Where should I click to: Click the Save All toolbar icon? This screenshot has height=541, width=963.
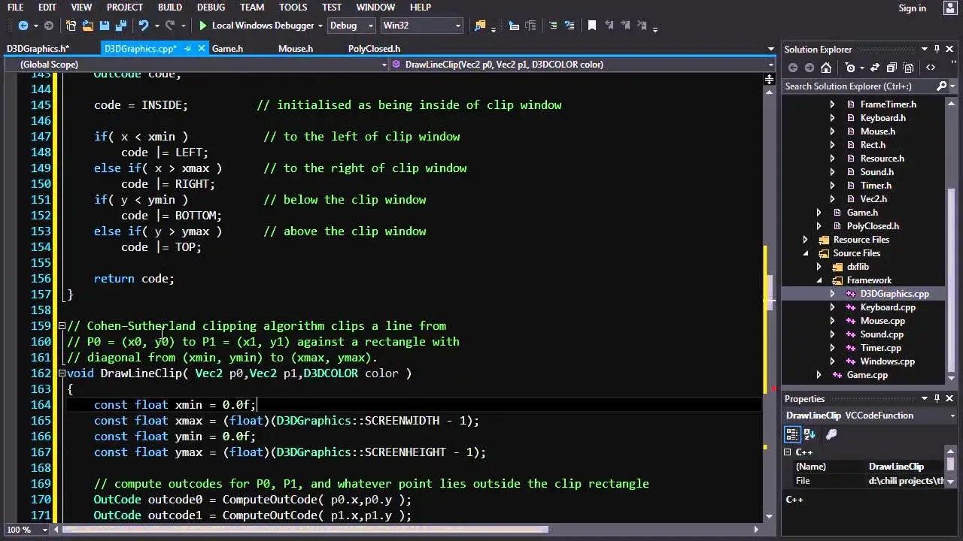pos(121,26)
